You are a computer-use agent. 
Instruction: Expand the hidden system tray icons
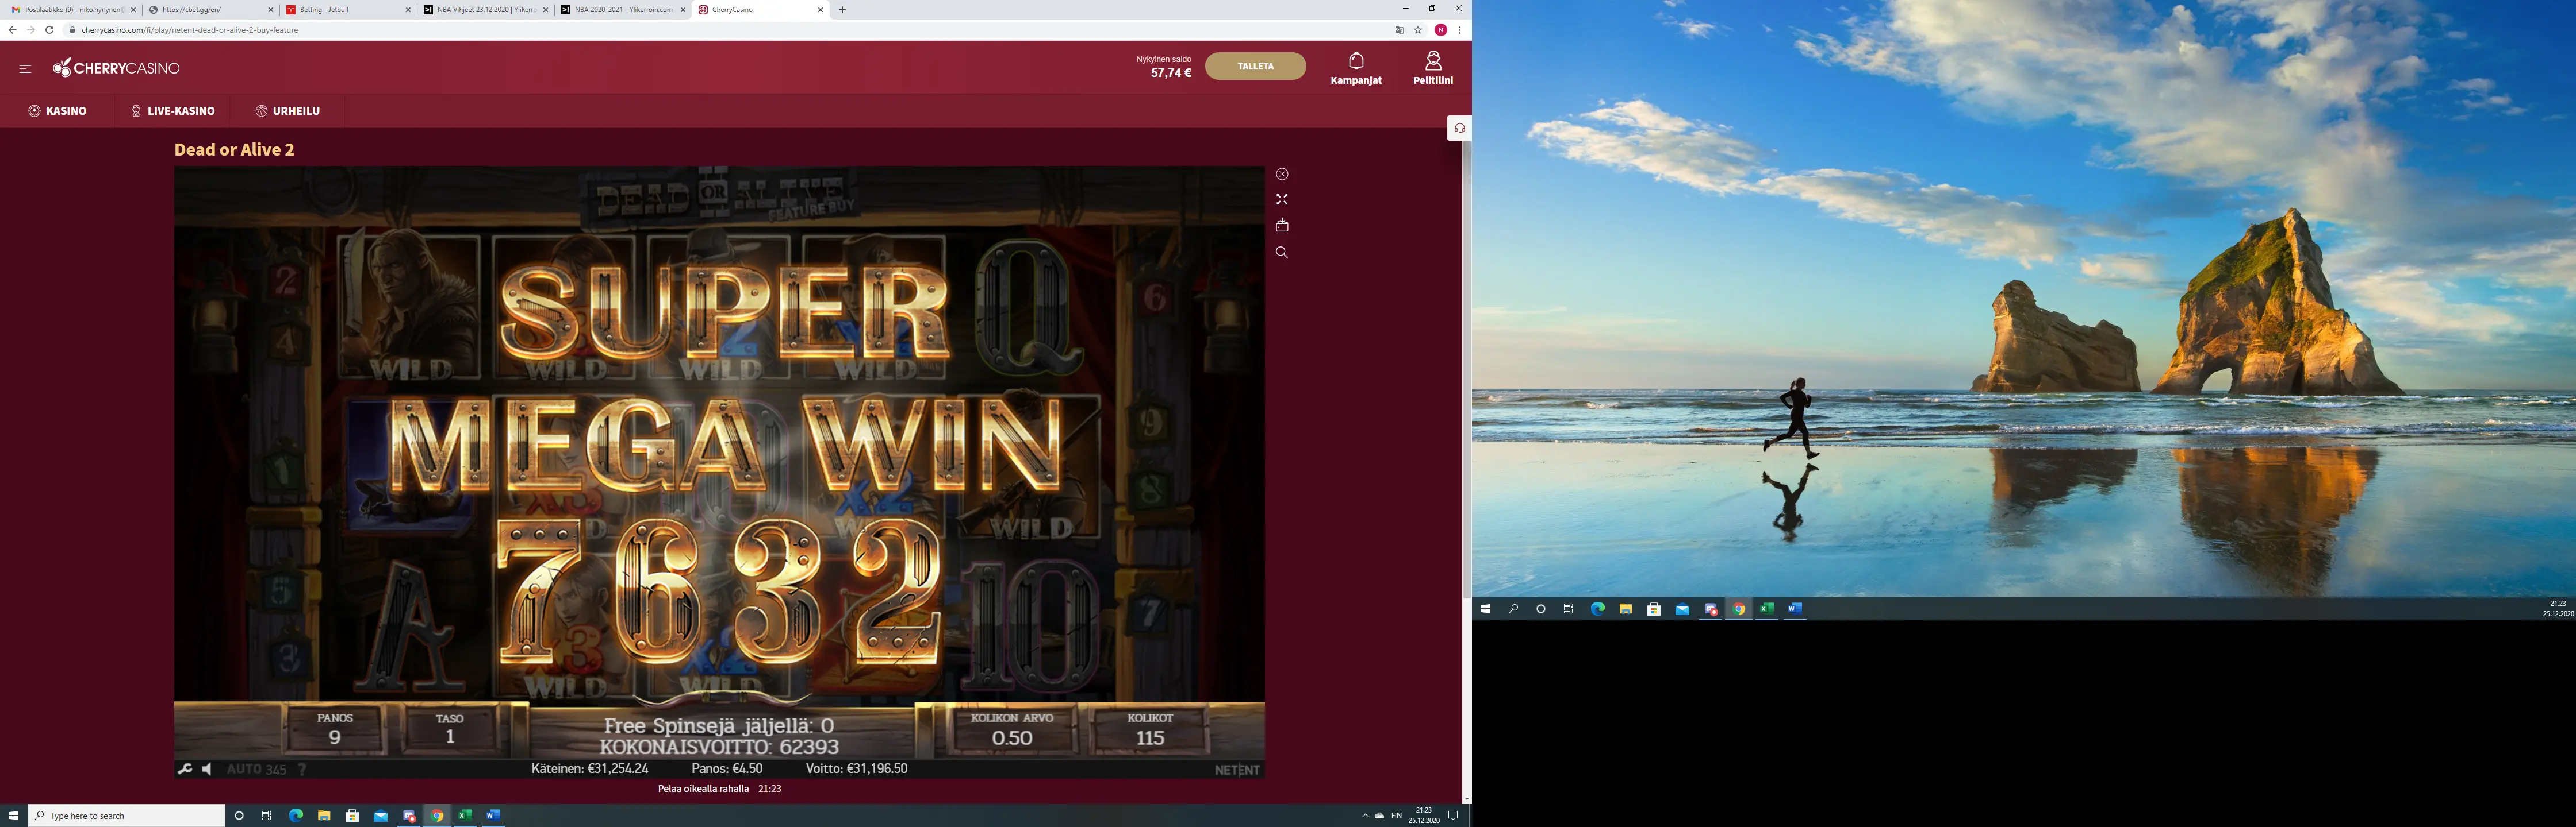coord(1365,816)
